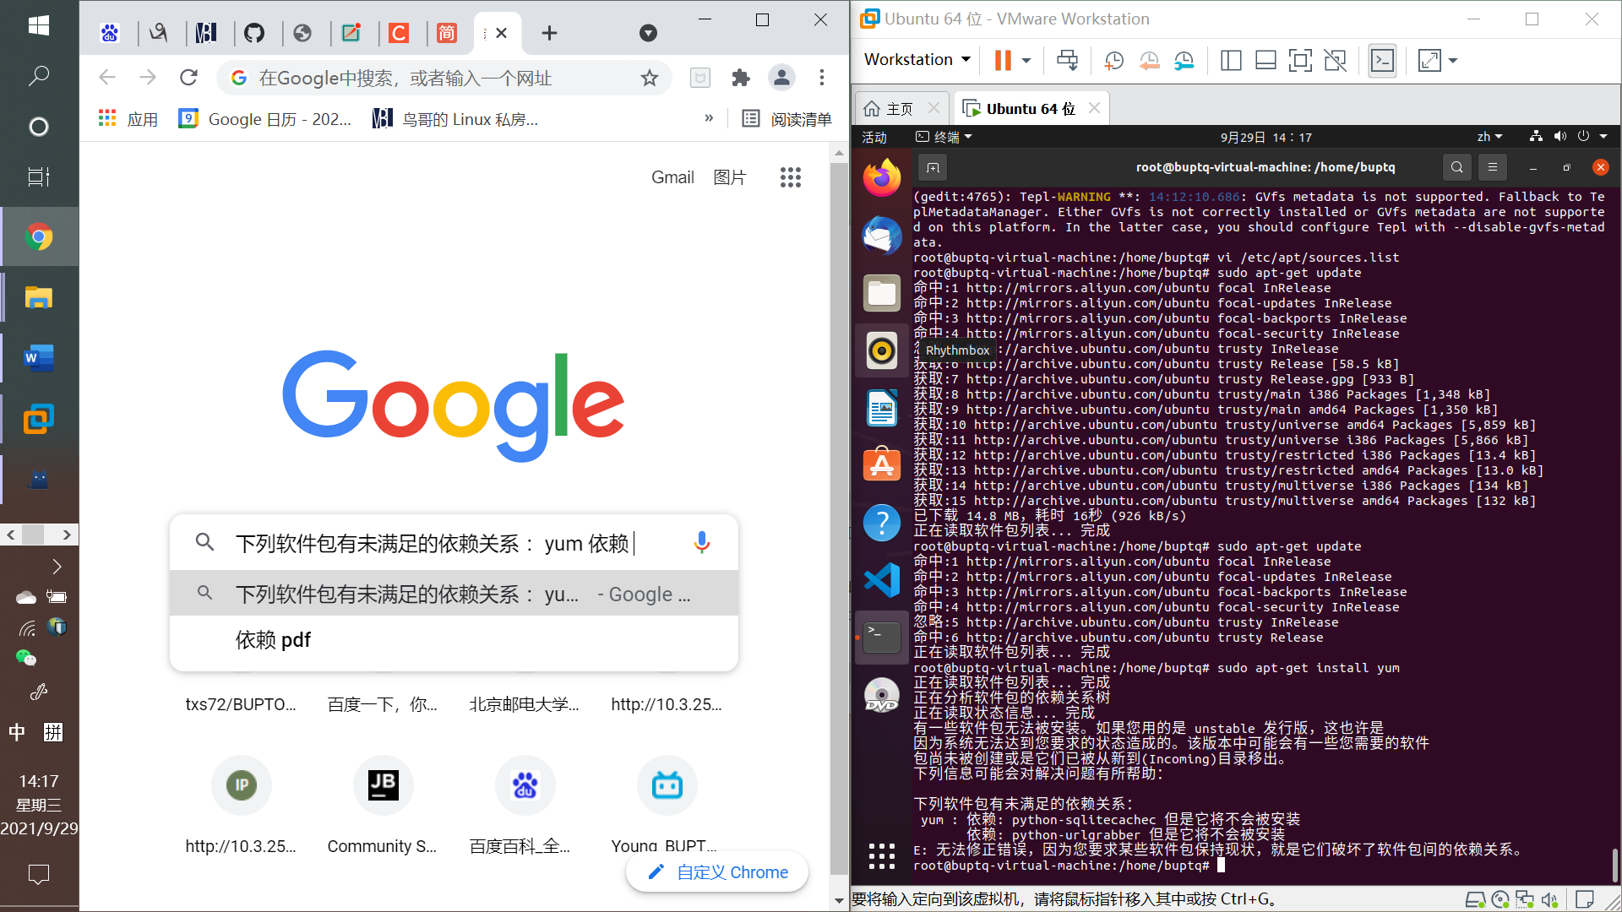Open the Google 日历 bookmark
The height and width of the screenshot is (912, 1622).
[265, 119]
